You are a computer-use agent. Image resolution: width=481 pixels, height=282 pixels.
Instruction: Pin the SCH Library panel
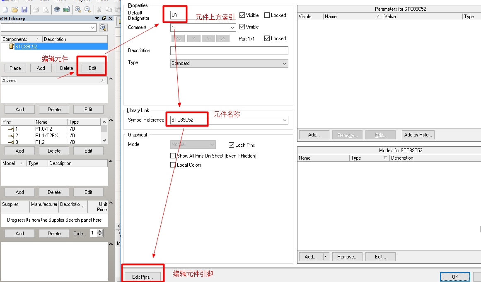[x=104, y=18]
